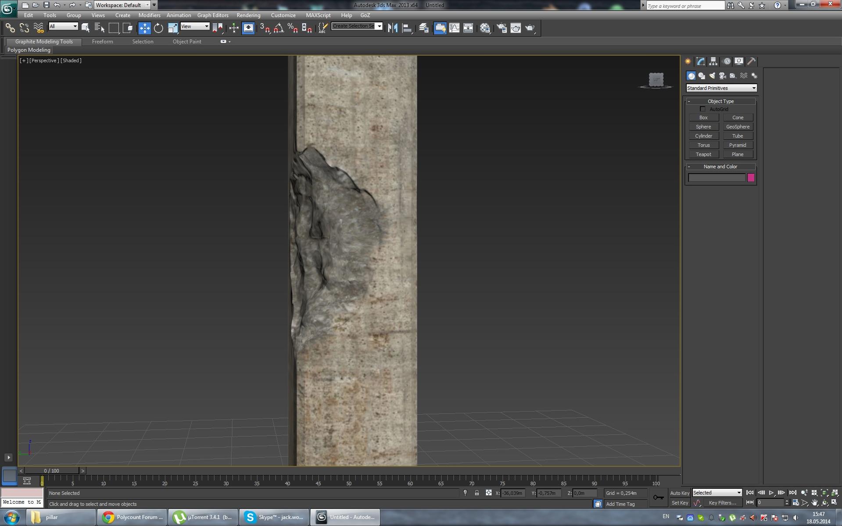The width and height of the screenshot is (842, 526).
Task: Enable the AutoGrid checkbox
Action: tap(703, 109)
